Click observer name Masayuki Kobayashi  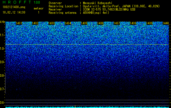(x=97, y=3)
